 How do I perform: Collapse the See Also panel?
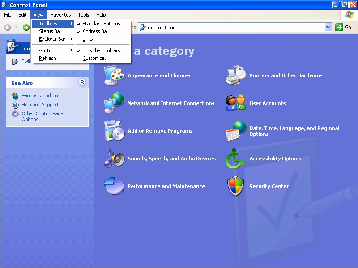click(82, 82)
